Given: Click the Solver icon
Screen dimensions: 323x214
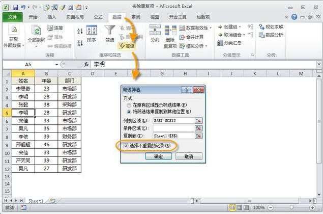Looking at the screenshot, I should 261,27.
